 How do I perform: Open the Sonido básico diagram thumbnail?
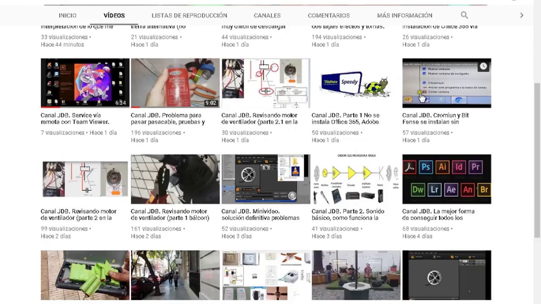[x=356, y=179]
